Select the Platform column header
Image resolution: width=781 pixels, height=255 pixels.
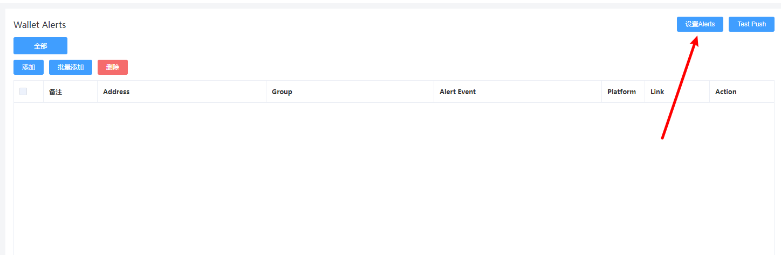pos(621,92)
